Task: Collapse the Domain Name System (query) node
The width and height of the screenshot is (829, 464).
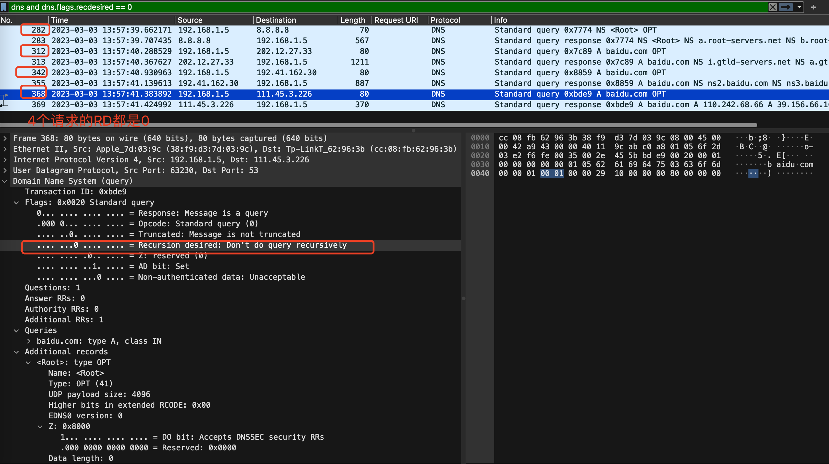Action: 5,181
